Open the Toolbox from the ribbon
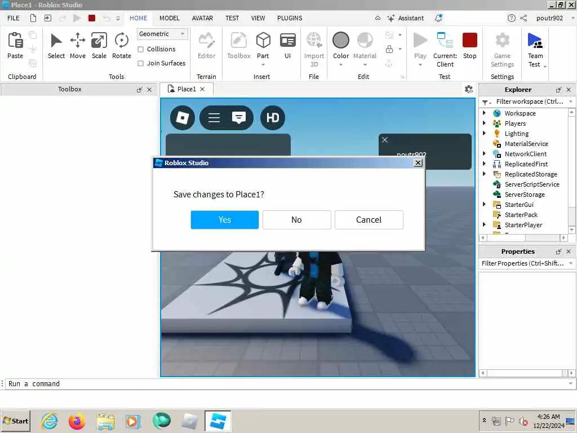This screenshot has height=433, width=577. tap(238, 45)
